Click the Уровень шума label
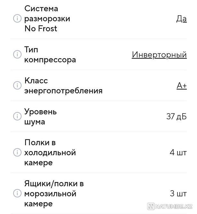The height and width of the screenshot is (214, 197). pos(41,117)
